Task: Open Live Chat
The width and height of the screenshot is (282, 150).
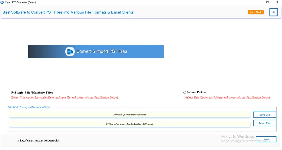Action: tap(256, 12)
